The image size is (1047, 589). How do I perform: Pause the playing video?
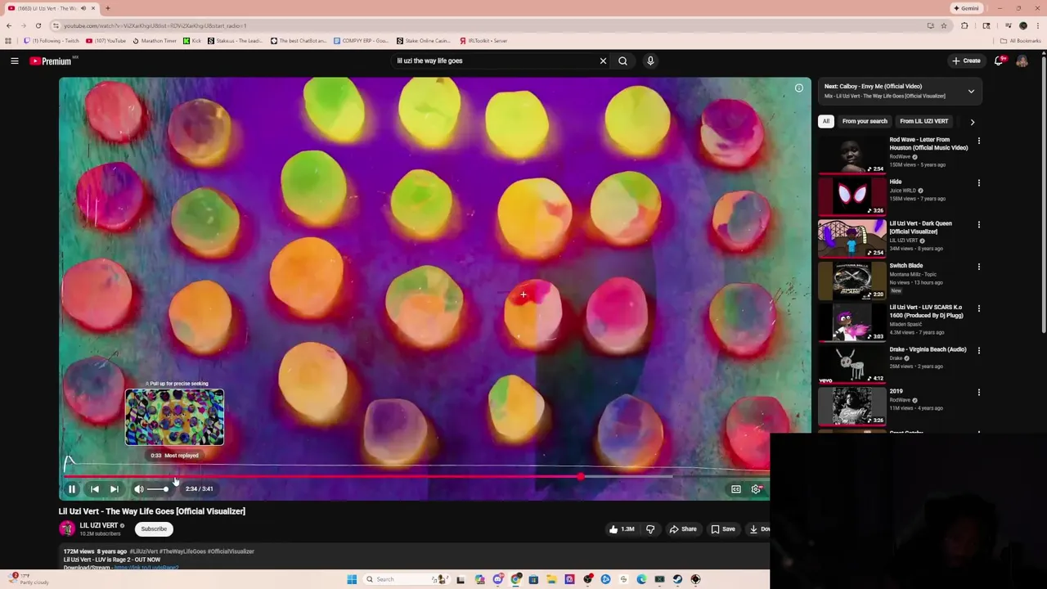point(72,489)
